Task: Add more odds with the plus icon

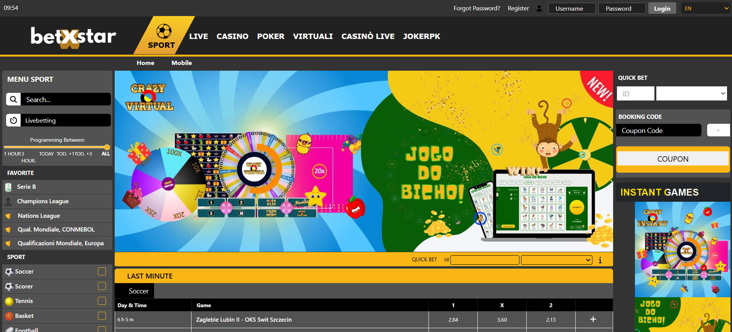Action: 593,319
